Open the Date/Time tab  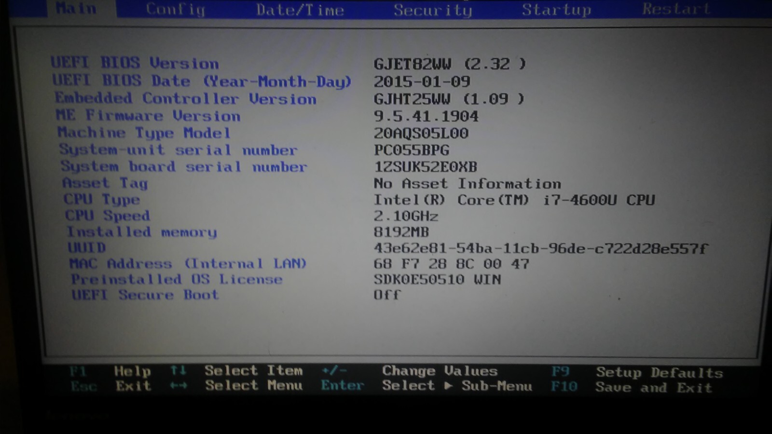[300, 10]
